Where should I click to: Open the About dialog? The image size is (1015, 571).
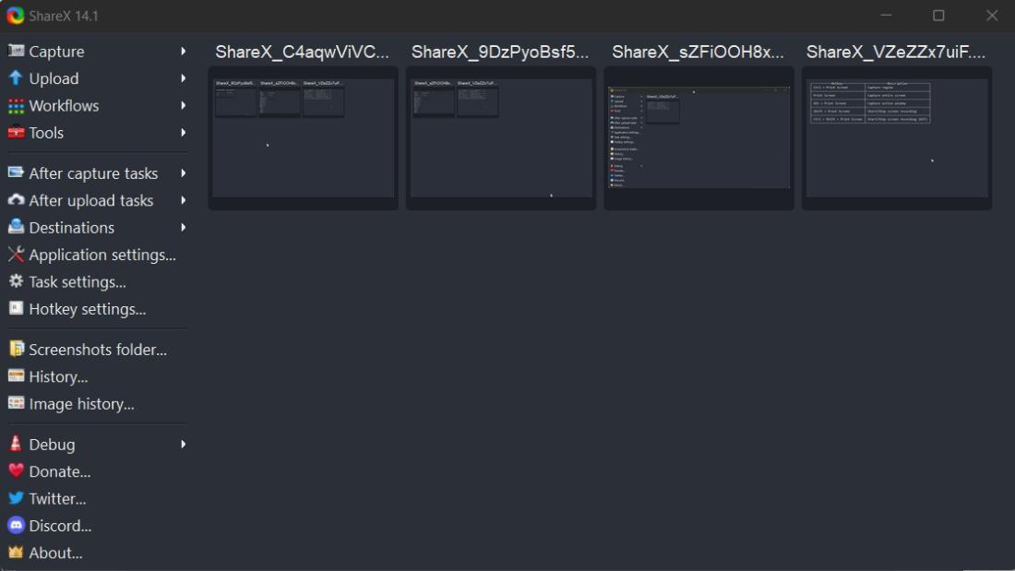(x=97, y=553)
